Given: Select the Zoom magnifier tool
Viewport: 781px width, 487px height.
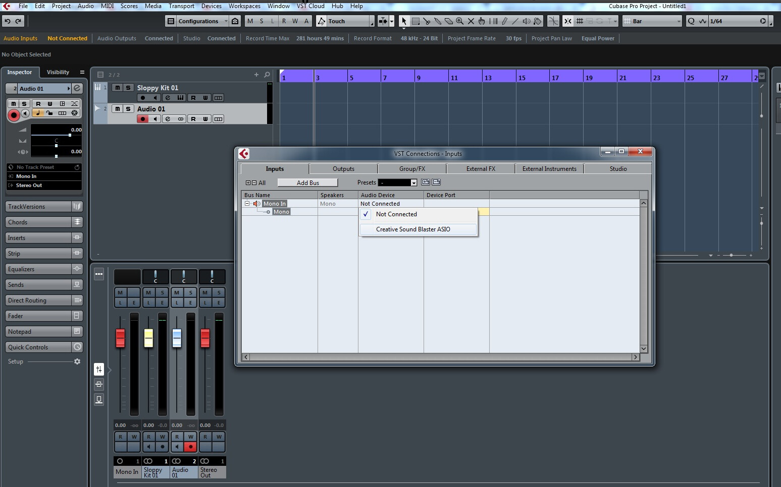Looking at the screenshot, I should click(x=459, y=21).
